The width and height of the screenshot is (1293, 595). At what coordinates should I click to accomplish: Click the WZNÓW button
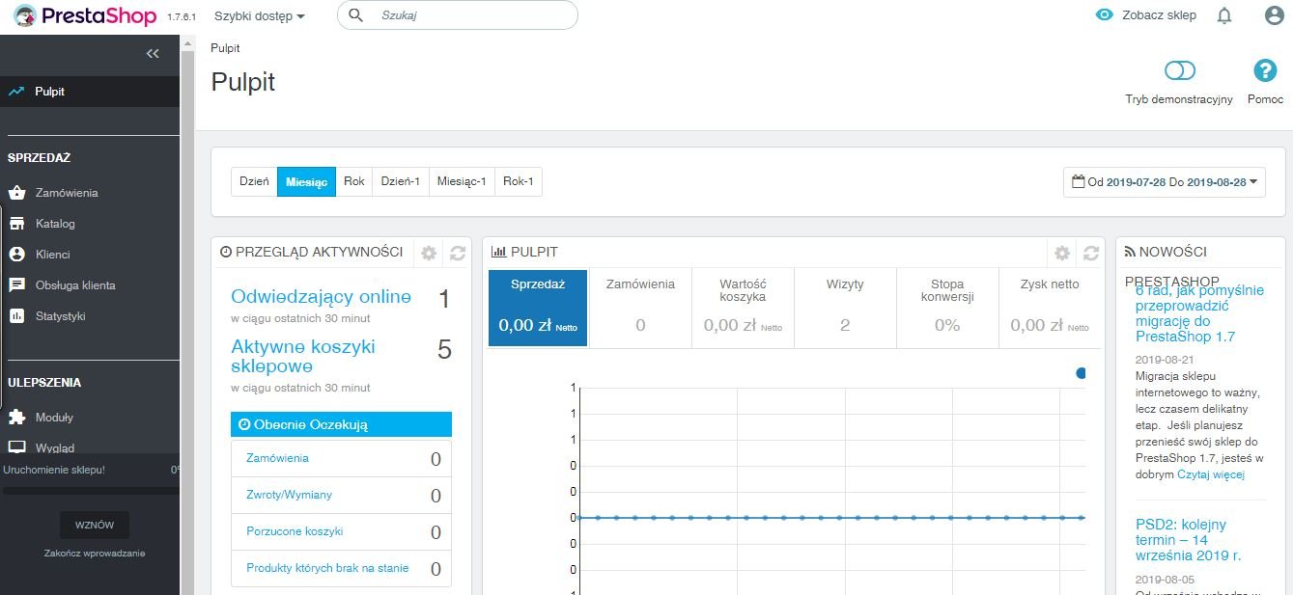(x=95, y=526)
